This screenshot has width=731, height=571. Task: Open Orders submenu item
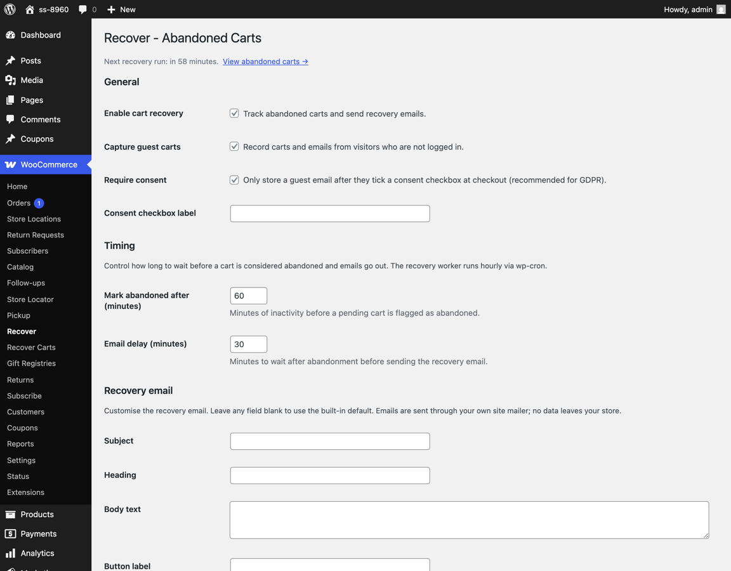point(18,203)
